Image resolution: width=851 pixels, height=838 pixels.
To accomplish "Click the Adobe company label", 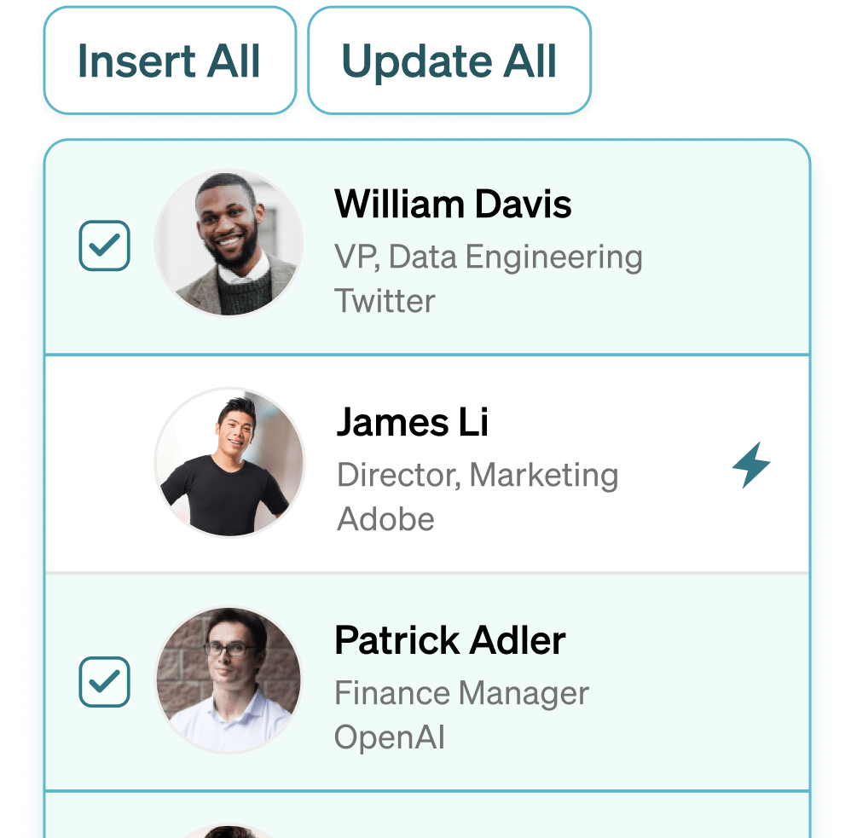I will coord(385,519).
